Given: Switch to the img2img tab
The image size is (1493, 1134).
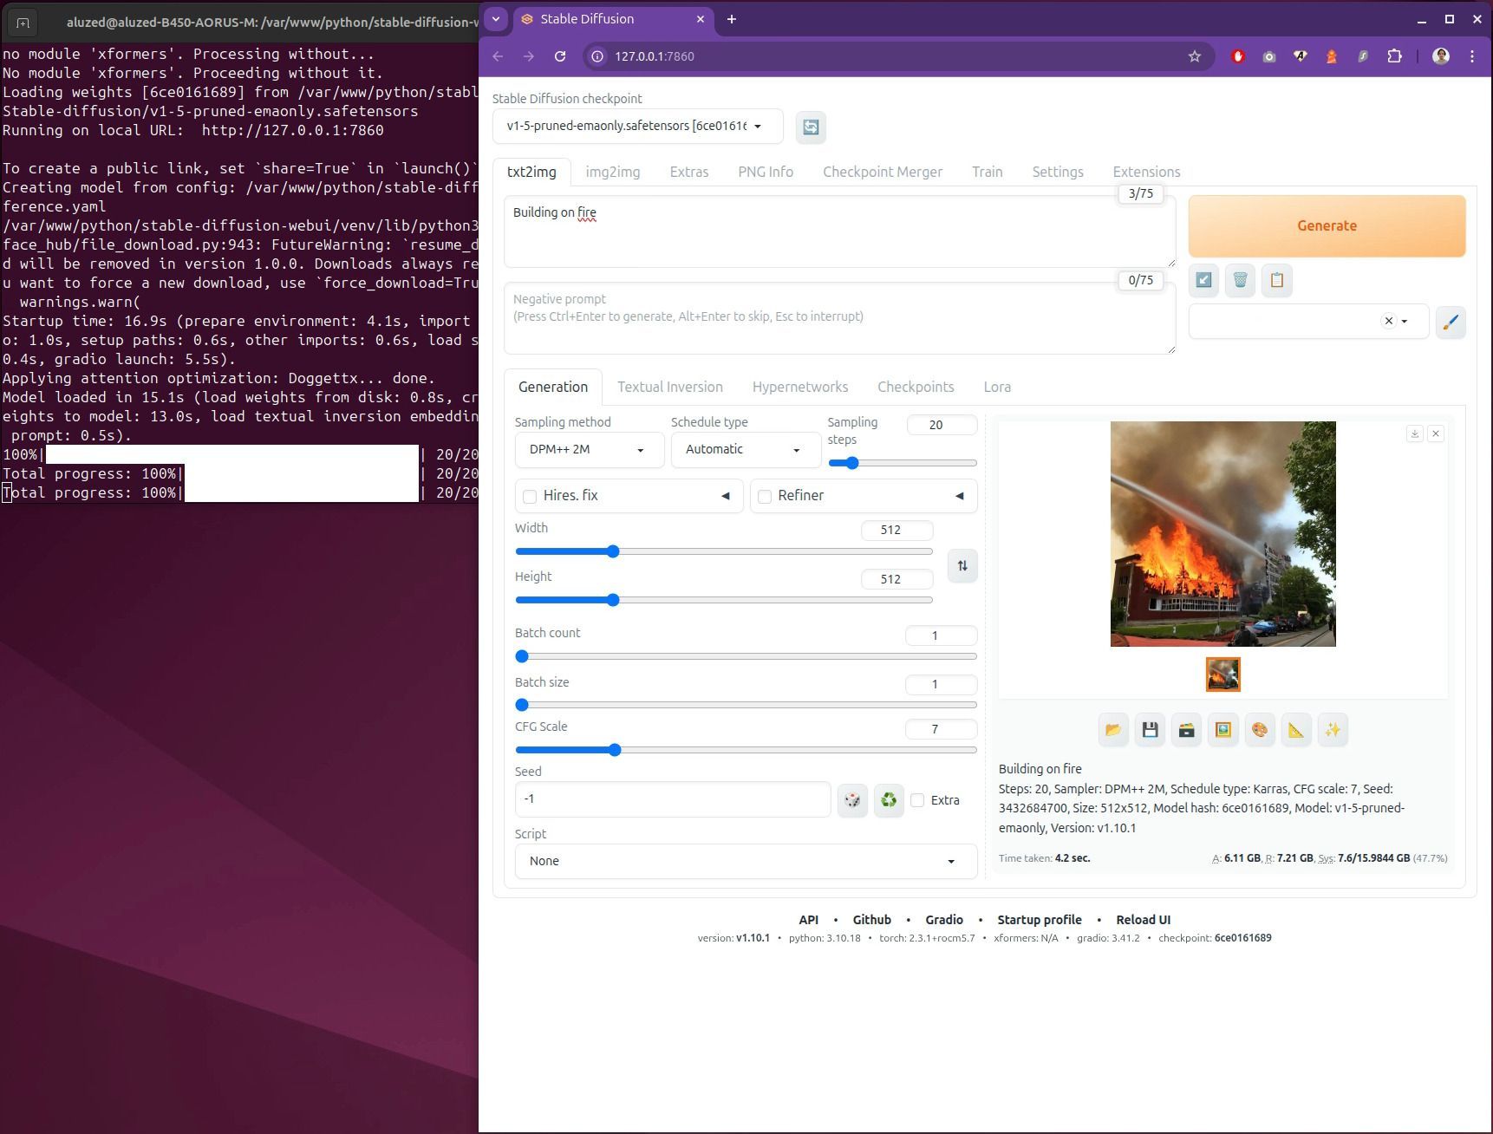Looking at the screenshot, I should point(613,172).
